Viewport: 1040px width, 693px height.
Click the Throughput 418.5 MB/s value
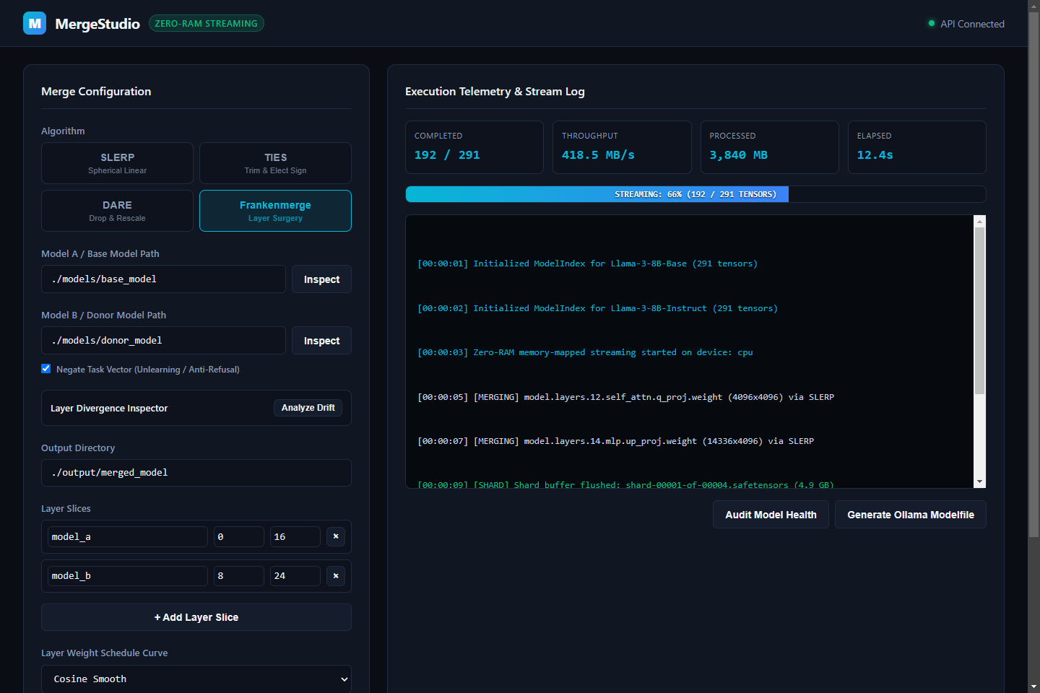pyautogui.click(x=598, y=154)
